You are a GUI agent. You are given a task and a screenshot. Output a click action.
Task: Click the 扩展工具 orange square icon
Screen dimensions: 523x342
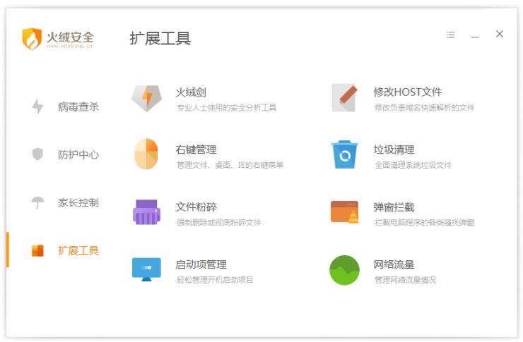[x=37, y=250]
